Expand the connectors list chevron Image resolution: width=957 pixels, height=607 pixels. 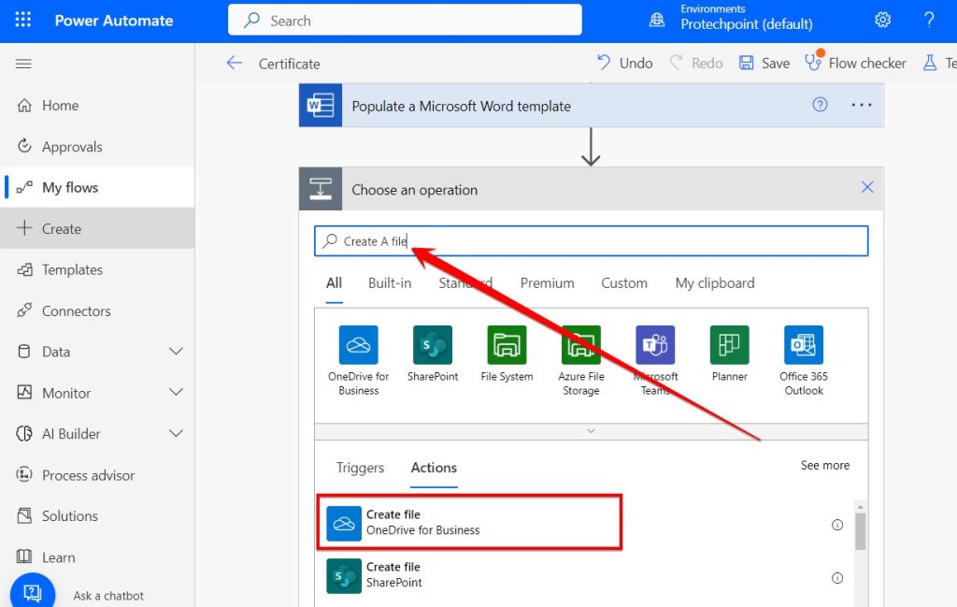click(x=591, y=431)
